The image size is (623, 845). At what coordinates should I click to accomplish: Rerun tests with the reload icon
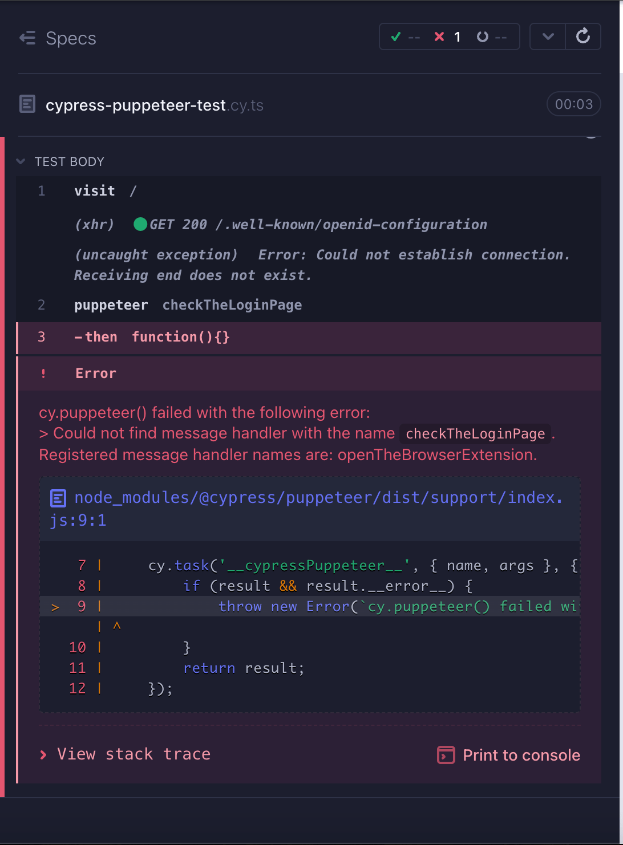[582, 37]
